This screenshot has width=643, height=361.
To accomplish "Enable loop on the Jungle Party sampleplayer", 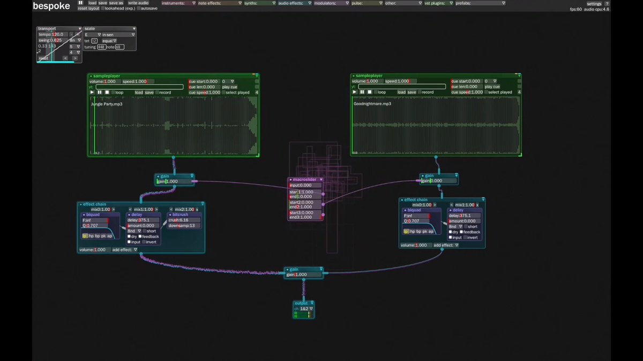I will coord(113,92).
